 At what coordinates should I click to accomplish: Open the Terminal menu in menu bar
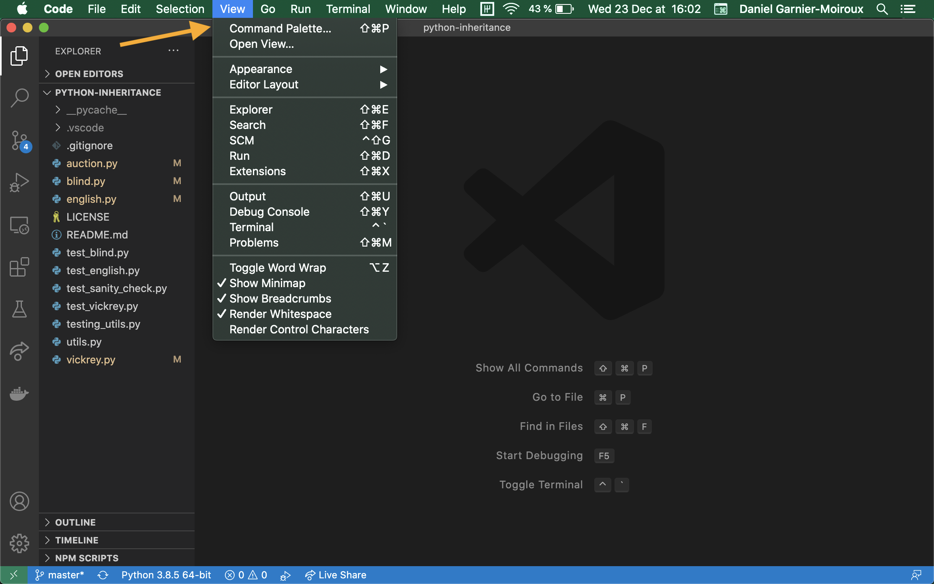tap(348, 9)
